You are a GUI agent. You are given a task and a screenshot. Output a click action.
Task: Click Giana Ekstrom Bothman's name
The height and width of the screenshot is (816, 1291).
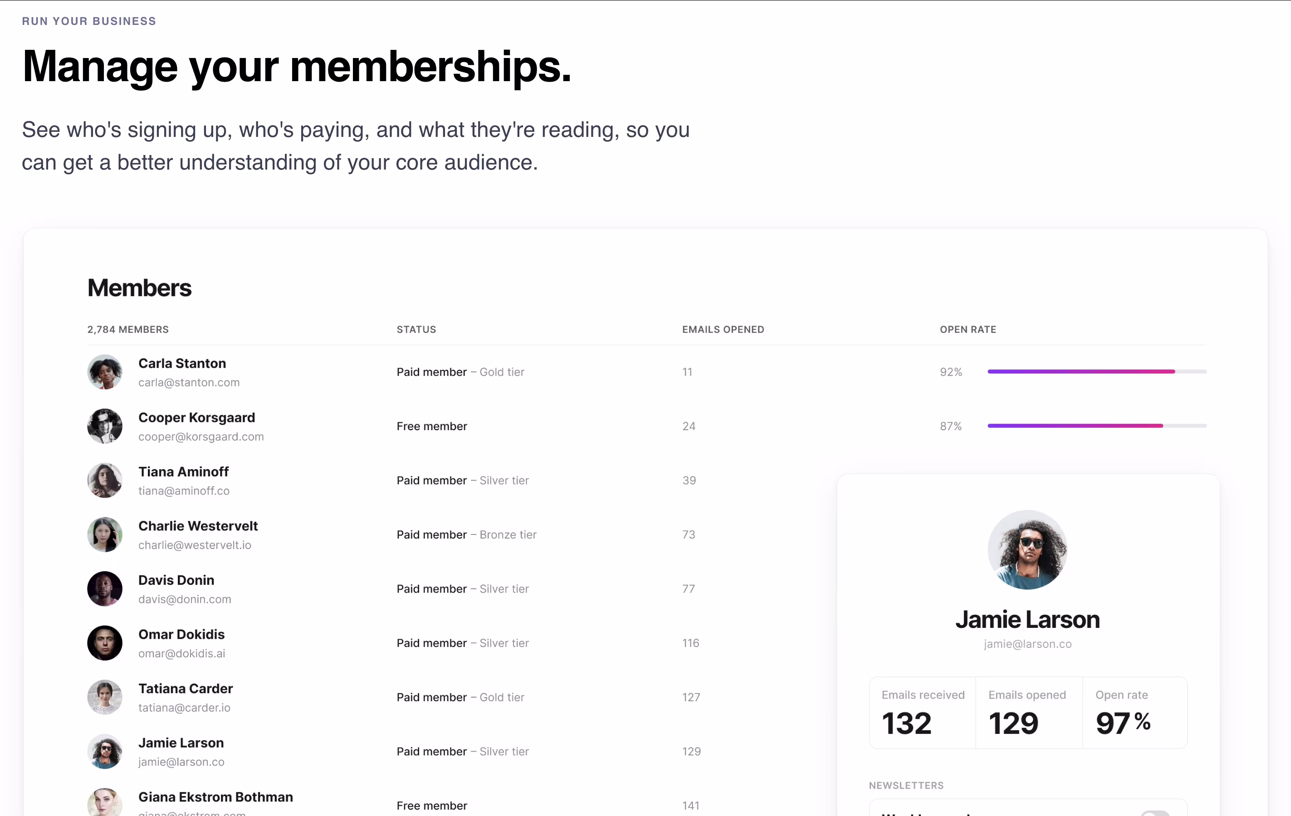(x=215, y=797)
